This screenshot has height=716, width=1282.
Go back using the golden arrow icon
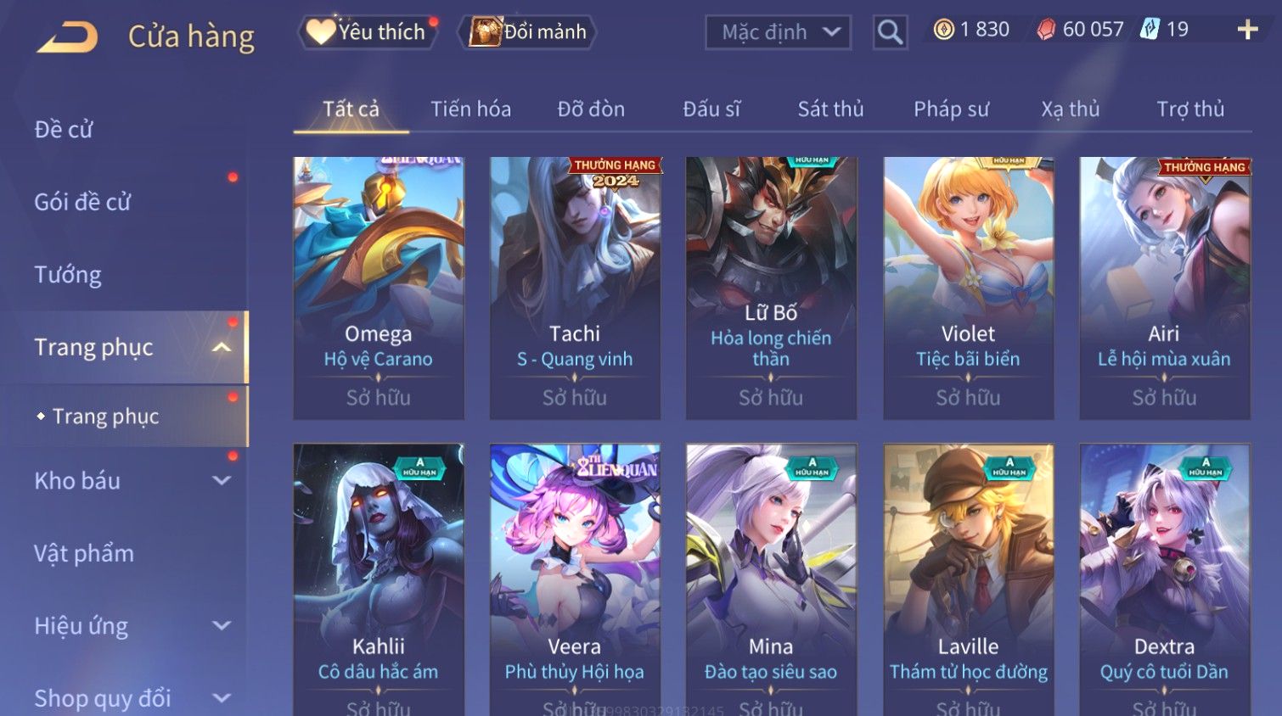point(68,36)
